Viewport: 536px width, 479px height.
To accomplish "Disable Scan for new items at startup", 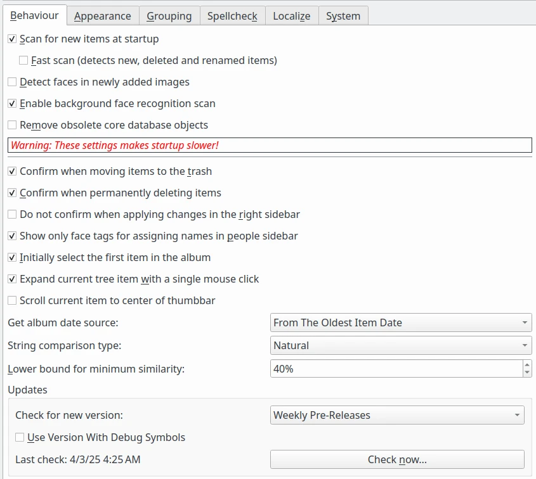I will point(12,39).
